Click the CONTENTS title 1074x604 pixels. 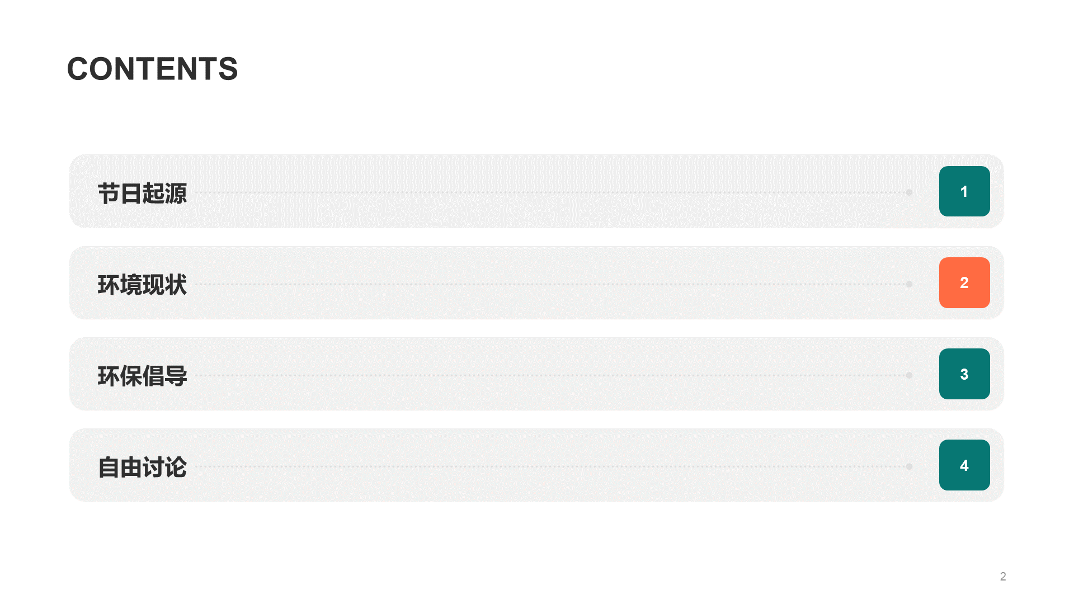(152, 69)
